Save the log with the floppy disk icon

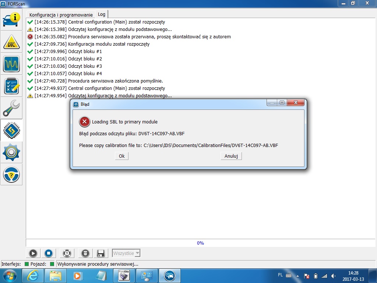100,253
